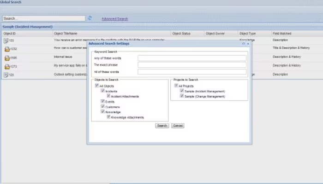
Task: Click the knowledge document icon for row 133
Action: point(6,40)
